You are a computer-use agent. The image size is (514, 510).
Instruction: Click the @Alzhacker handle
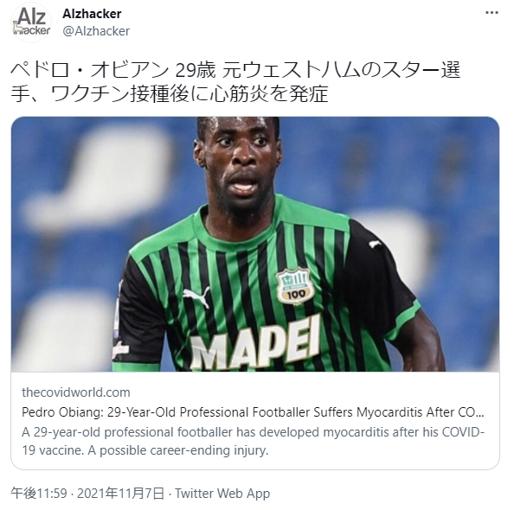click(96, 31)
